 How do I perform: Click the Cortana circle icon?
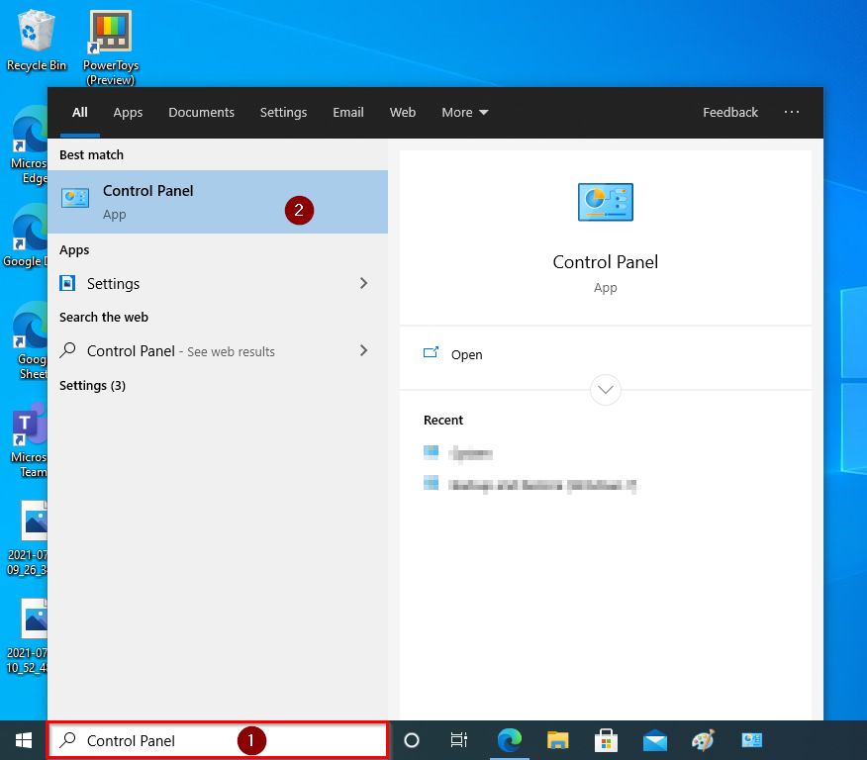tap(413, 740)
